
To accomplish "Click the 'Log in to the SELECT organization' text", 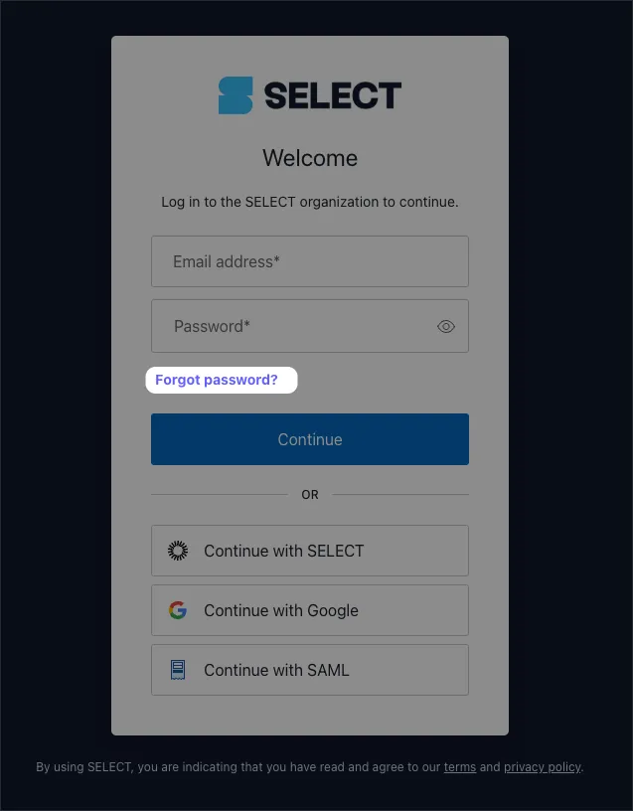I will (x=310, y=202).
